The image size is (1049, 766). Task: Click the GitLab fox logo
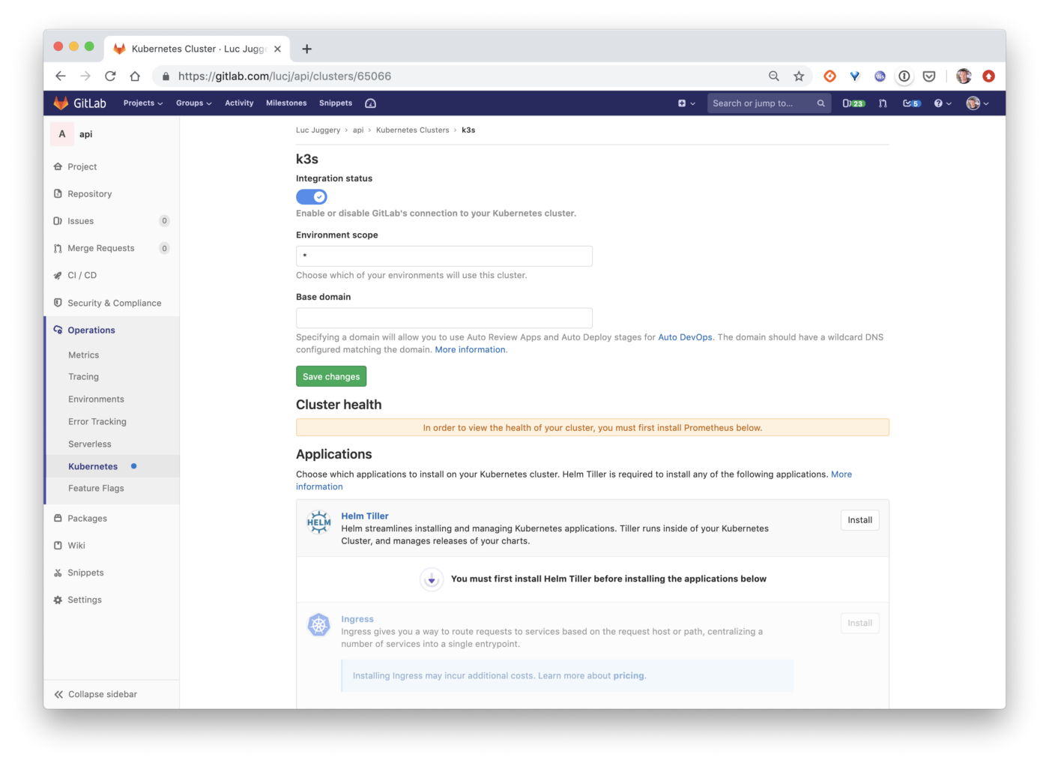(x=61, y=103)
